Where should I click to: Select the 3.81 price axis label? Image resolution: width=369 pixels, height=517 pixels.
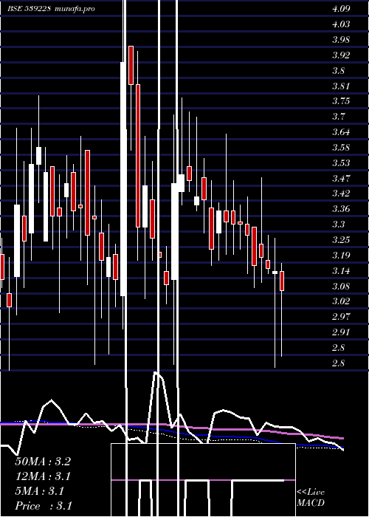pyautogui.click(x=341, y=86)
